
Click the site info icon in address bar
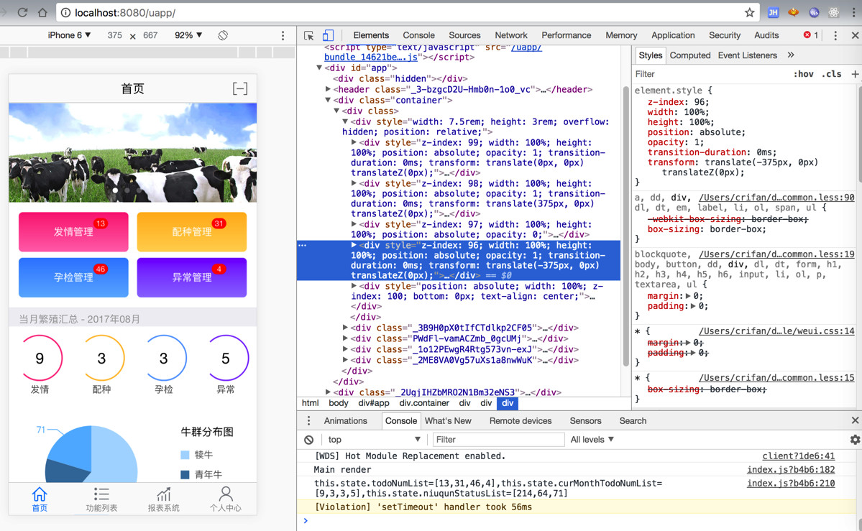(65, 12)
